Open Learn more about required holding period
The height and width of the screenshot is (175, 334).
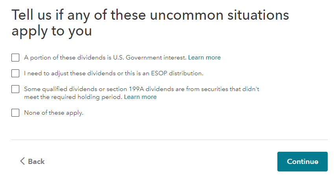point(140,97)
